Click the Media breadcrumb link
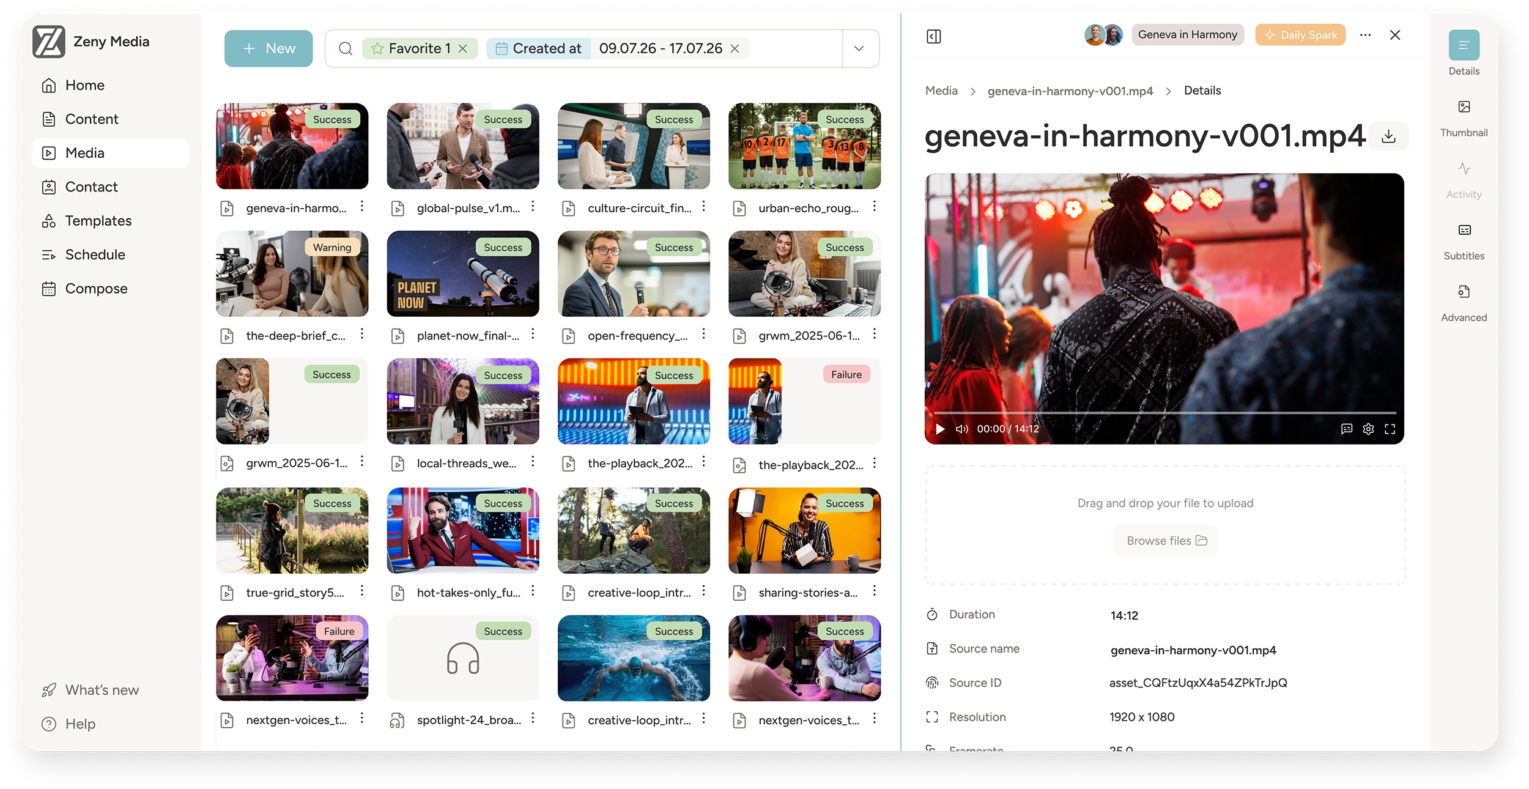The height and width of the screenshot is (789, 1529). [941, 91]
